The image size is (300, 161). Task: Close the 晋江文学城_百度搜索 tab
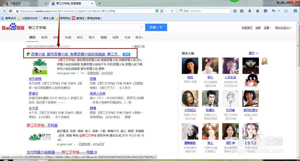[92, 3]
